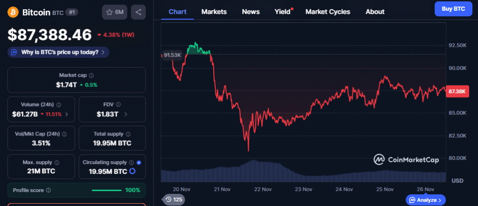Switch to the Markets tab
The width and height of the screenshot is (478, 206).
click(214, 12)
